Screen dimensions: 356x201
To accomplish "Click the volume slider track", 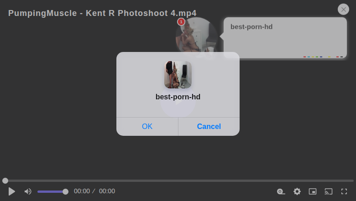I will click(51, 191).
